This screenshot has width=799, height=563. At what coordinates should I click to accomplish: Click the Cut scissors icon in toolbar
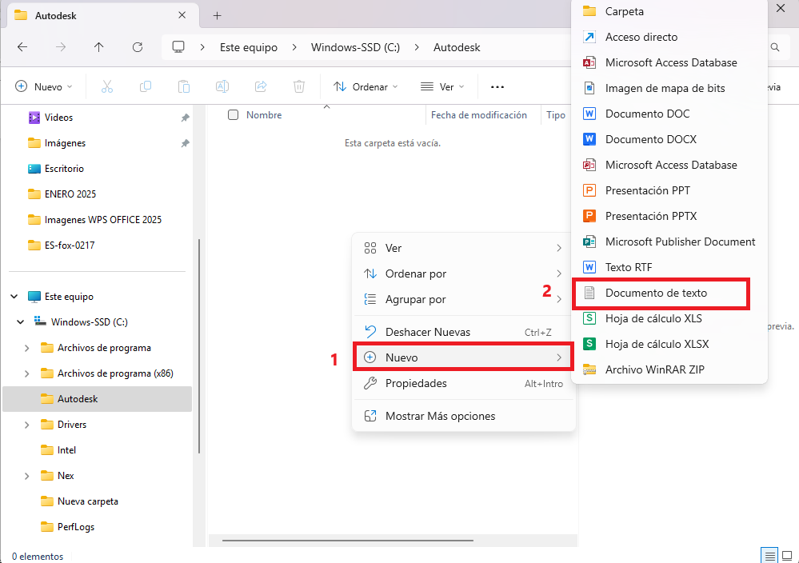[x=107, y=86]
